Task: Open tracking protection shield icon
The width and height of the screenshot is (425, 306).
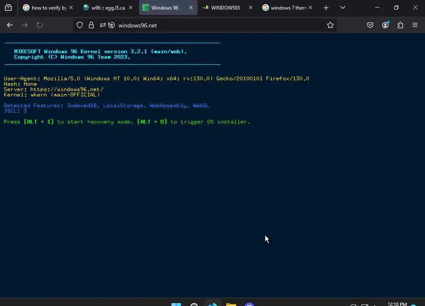Action: 79,25
